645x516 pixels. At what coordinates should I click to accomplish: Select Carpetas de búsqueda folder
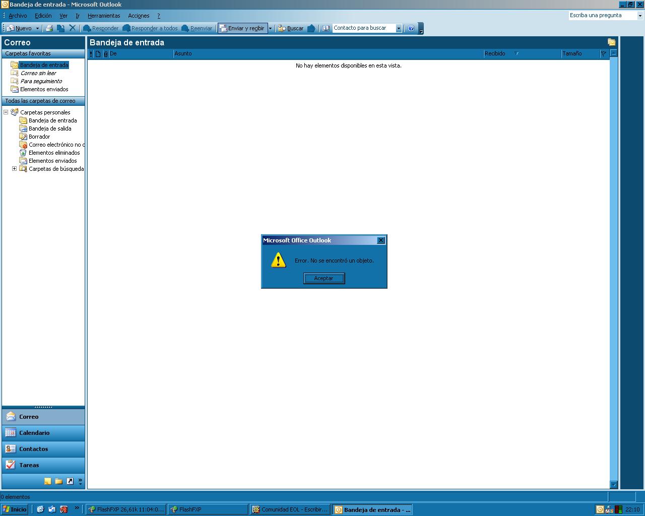[x=56, y=169]
